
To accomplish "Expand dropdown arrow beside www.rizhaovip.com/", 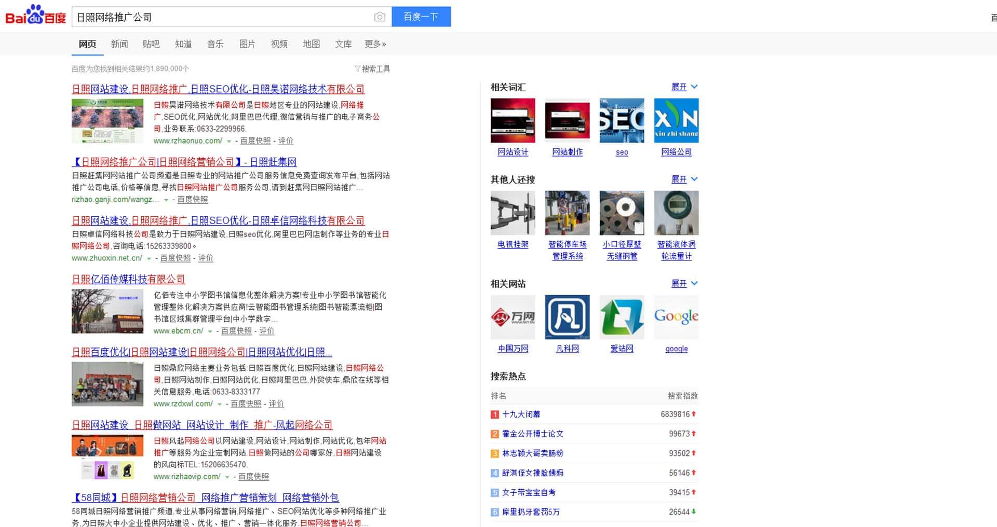I will coord(227,477).
